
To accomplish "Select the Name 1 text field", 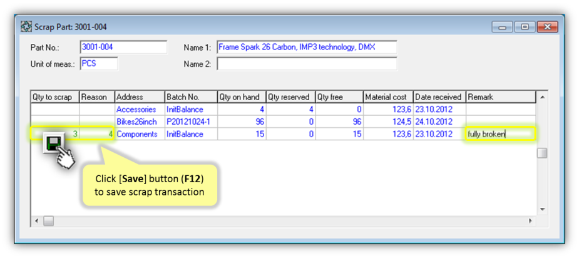I will pyautogui.click(x=306, y=48).
